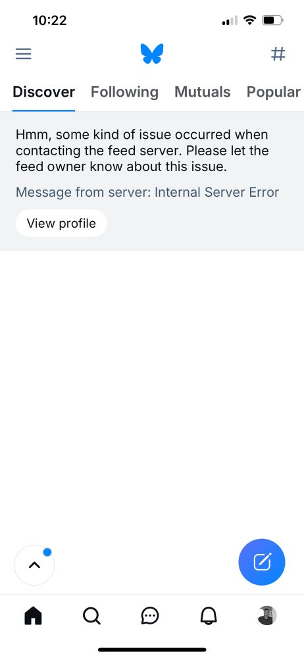The image size is (304, 658).
Task: Tap the battery indicator in status bar
Action: point(273,20)
